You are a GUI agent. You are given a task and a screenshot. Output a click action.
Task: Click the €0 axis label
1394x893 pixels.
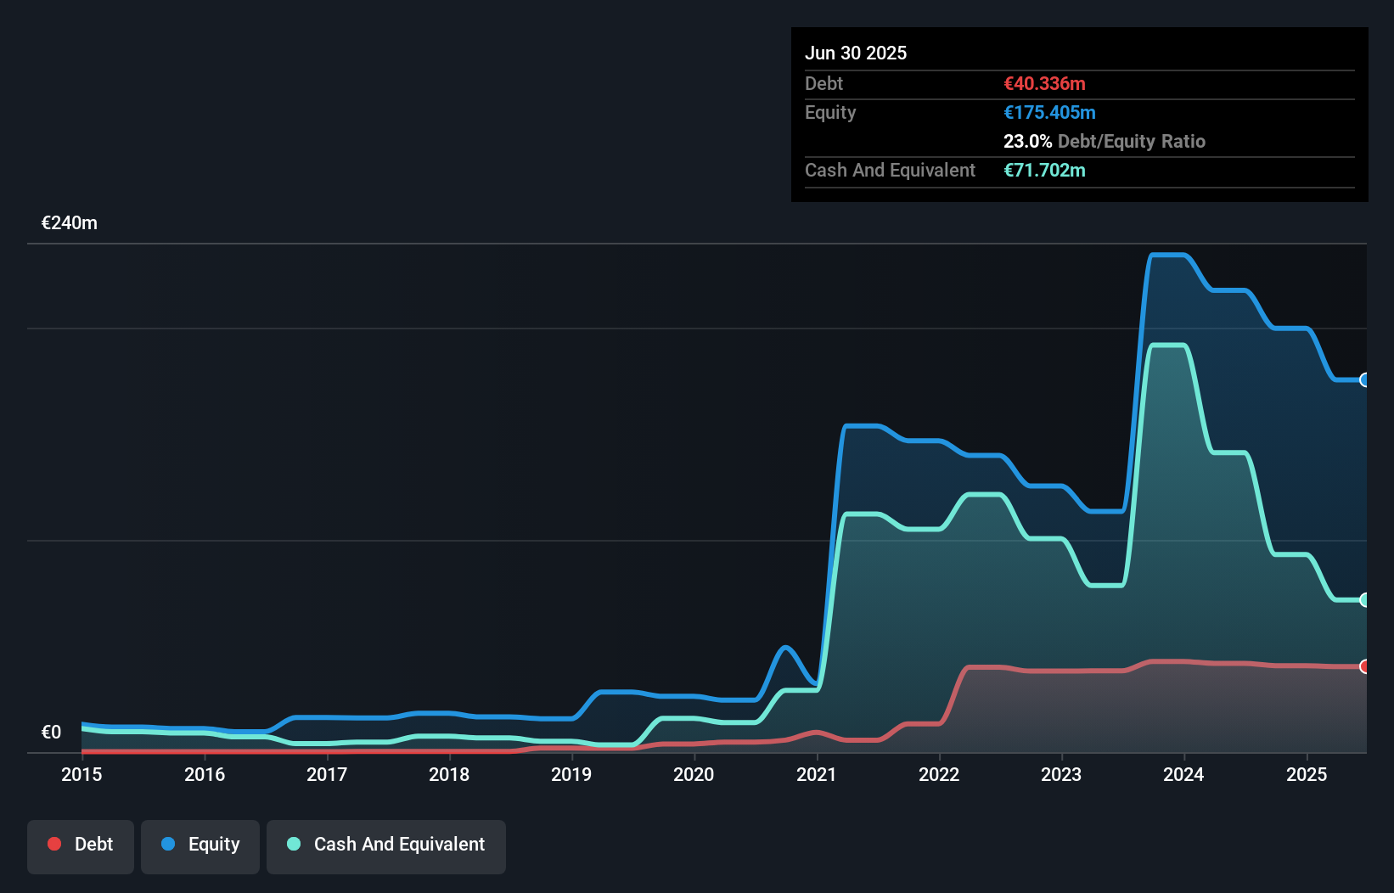click(x=51, y=731)
